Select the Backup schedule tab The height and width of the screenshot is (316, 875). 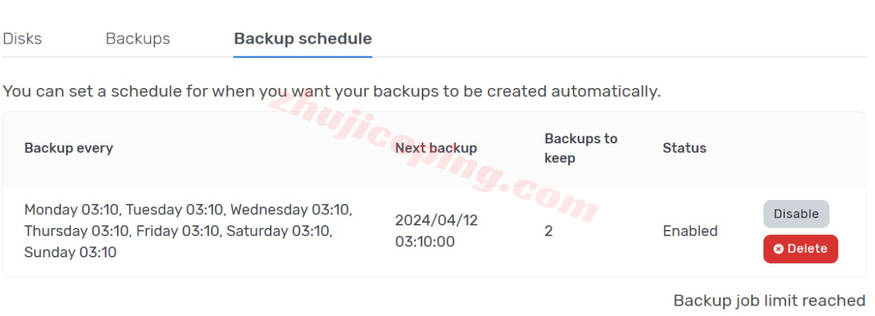pyautogui.click(x=303, y=39)
